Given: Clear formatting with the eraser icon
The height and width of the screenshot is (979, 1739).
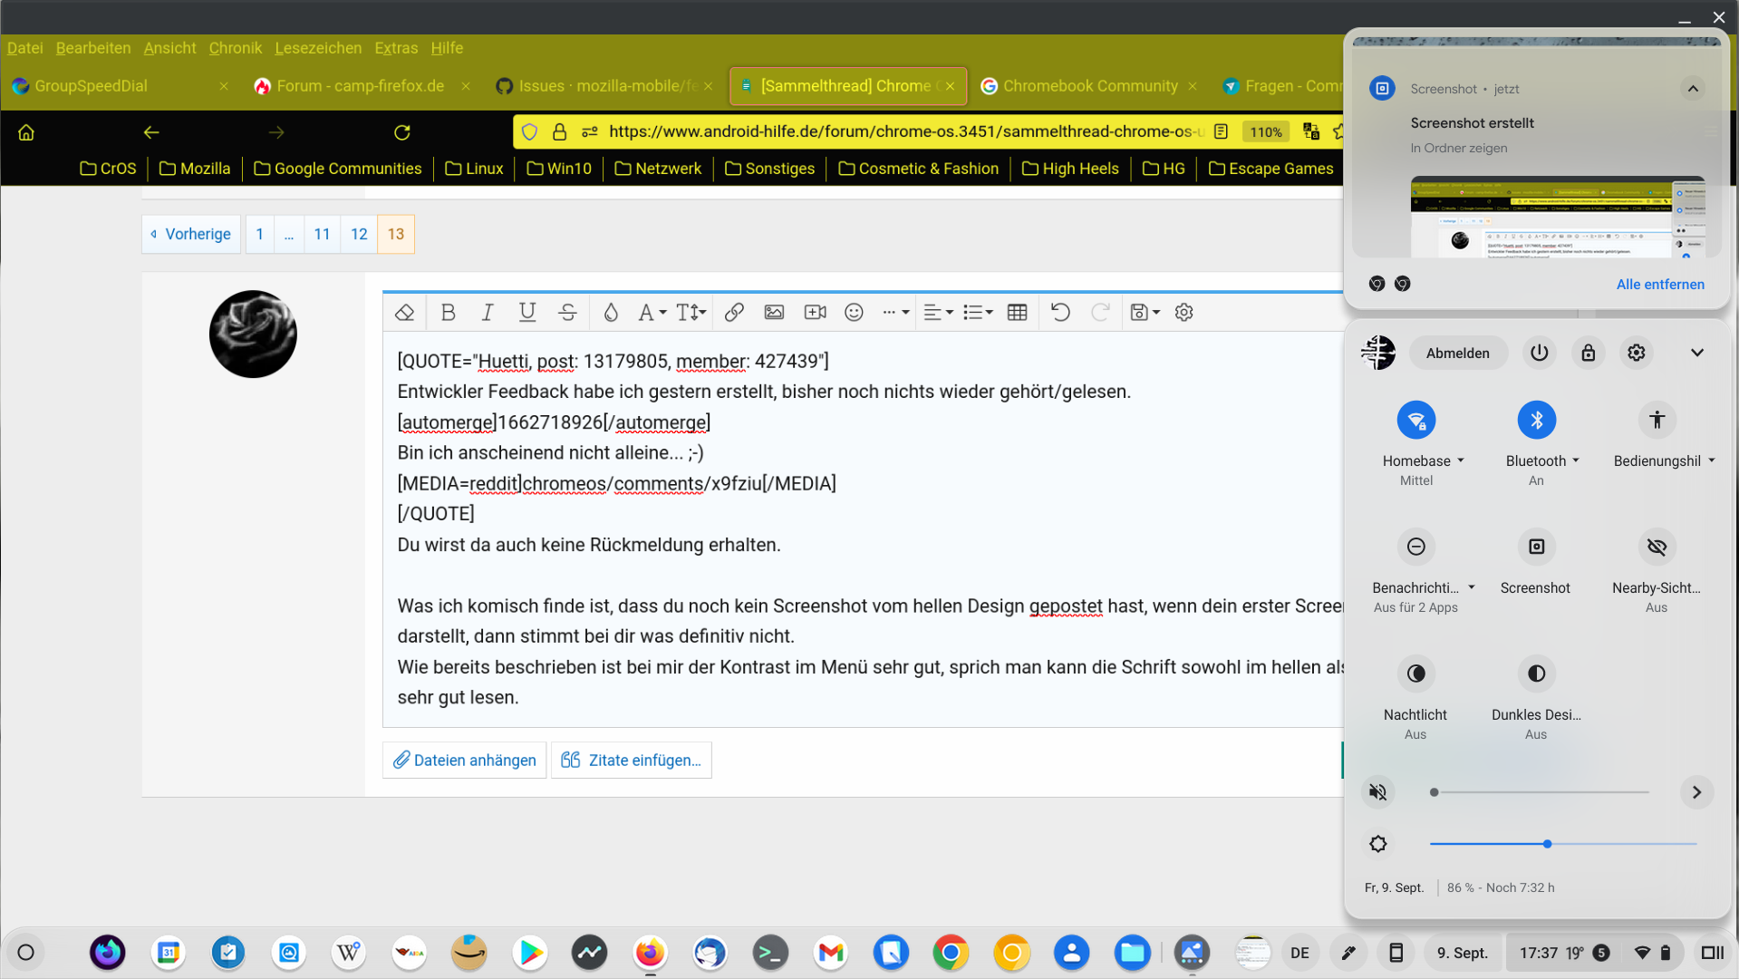Looking at the screenshot, I should click(x=404, y=313).
